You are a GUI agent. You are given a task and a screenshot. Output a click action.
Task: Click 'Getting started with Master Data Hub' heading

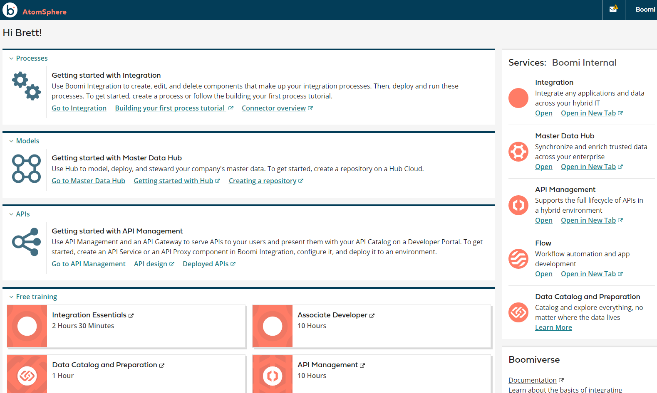tap(117, 158)
